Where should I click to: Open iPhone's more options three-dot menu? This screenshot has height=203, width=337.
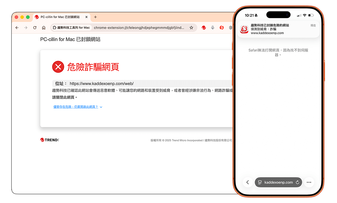pyautogui.click(x=309, y=182)
